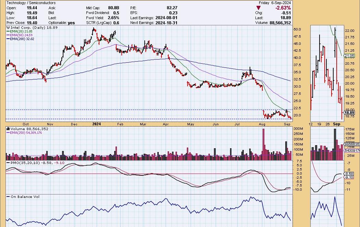Click the Technology / Semiconductors sector label
The image size is (360, 227).
click(31, 3)
